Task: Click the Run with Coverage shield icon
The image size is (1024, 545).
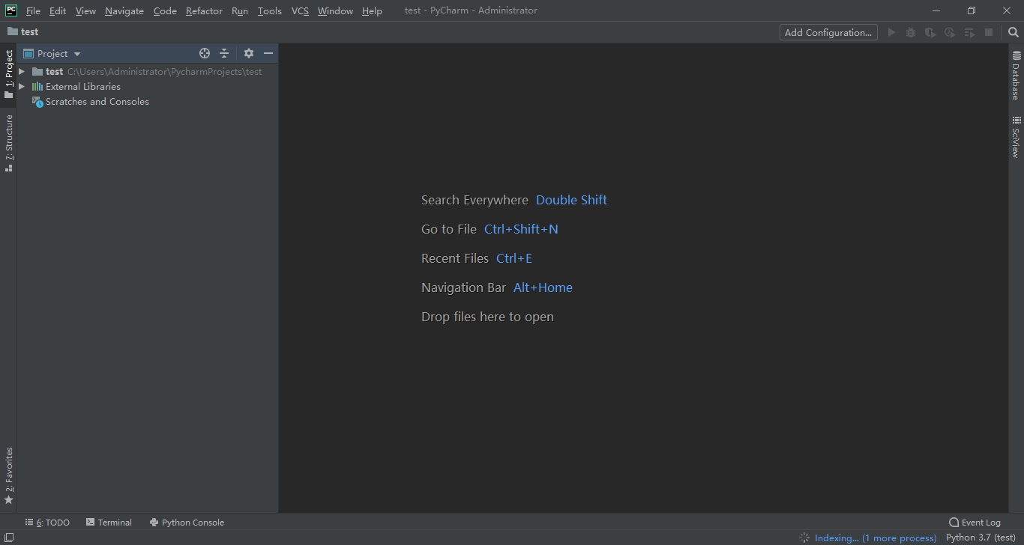Action: pyautogui.click(x=930, y=32)
